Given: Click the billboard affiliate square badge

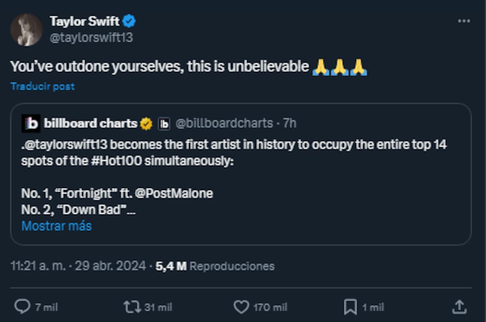Looking at the screenshot, I should click(164, 124).
